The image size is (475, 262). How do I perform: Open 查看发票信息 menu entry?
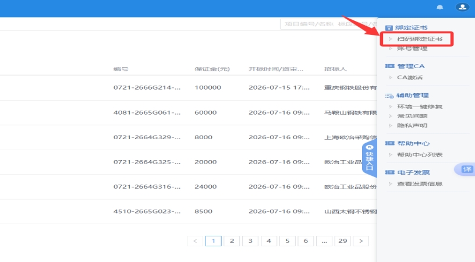pyautogui.click(x=420, y=184)
